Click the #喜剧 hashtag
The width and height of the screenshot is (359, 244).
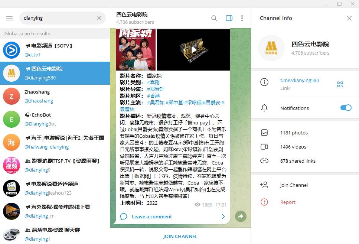[153, 82]
